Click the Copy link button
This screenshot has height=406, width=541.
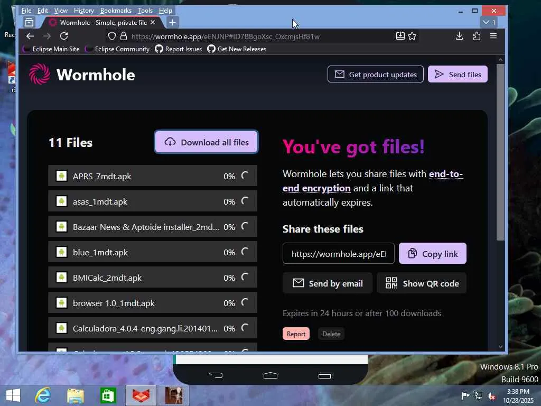pyautogui.click(x=432, y=253)
